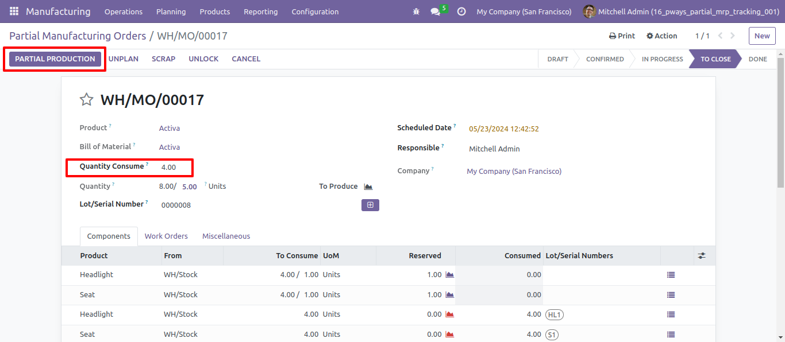
Task: Click forecast chart icon in the Seat reserved 1.00 row
Action: coord(449,295)
